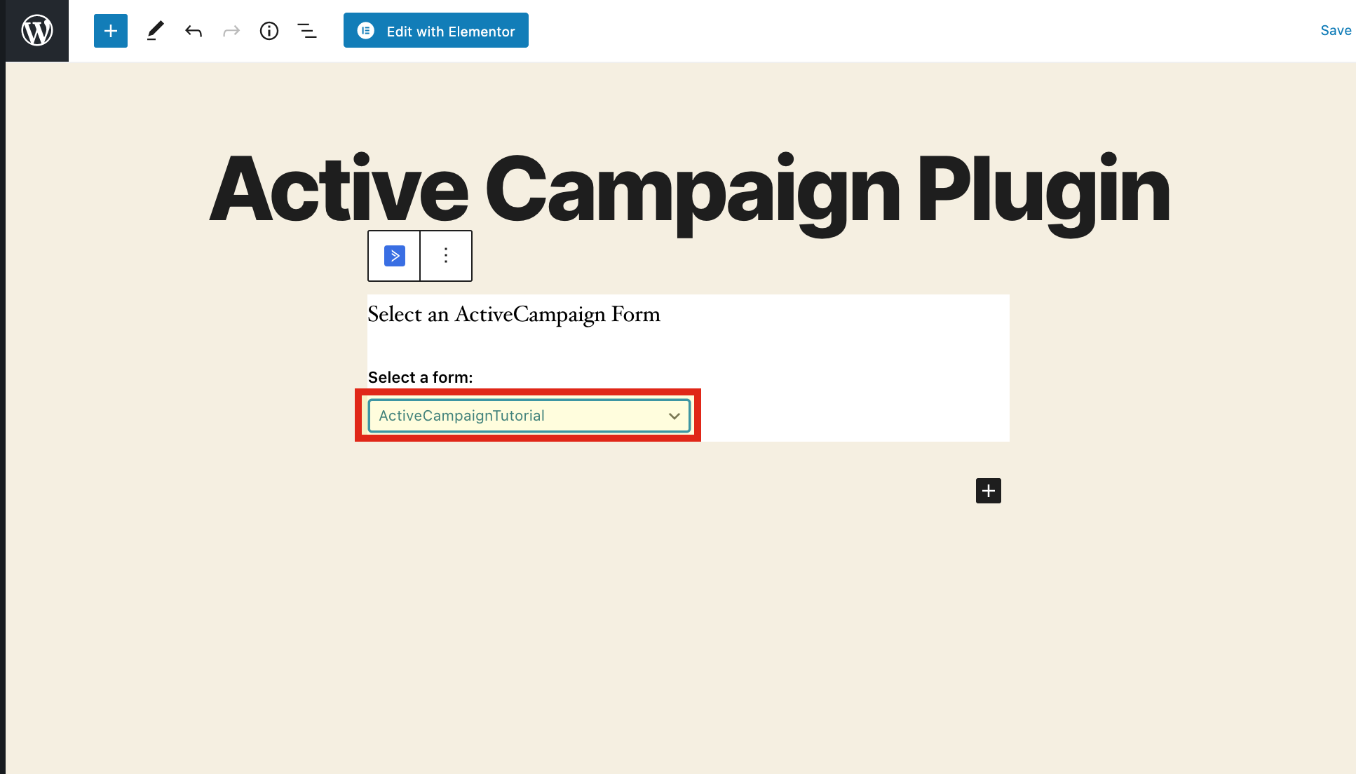Click the ActiveCampaign block type icon
The width and height of the screenshot is (1356, 774).
(x=395, y=256)
